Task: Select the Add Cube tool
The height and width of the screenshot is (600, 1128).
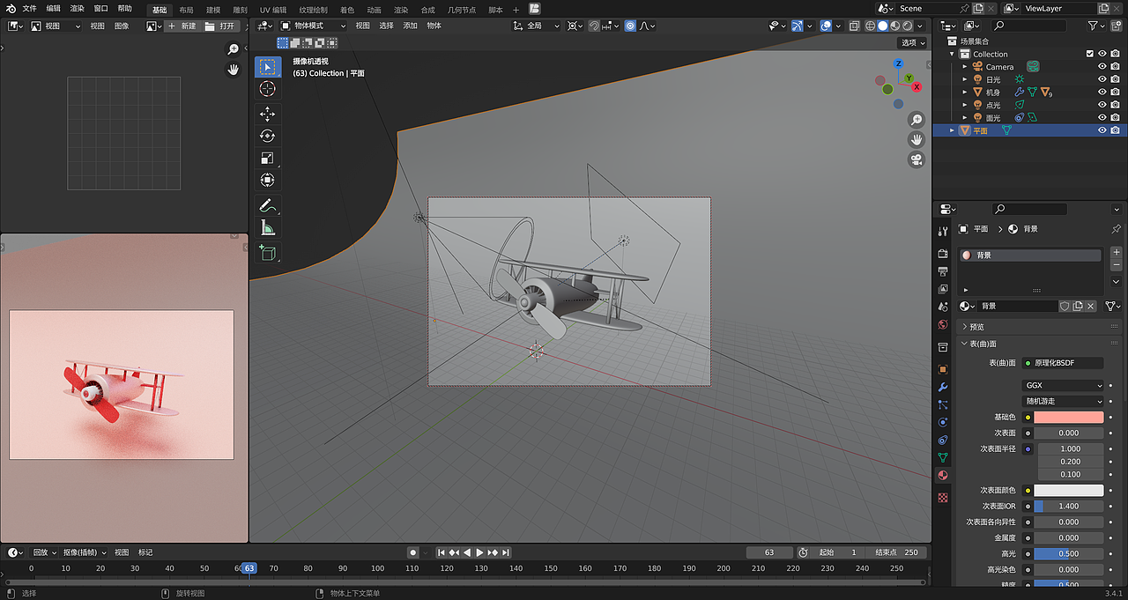Action: click(x=267, y=254)
